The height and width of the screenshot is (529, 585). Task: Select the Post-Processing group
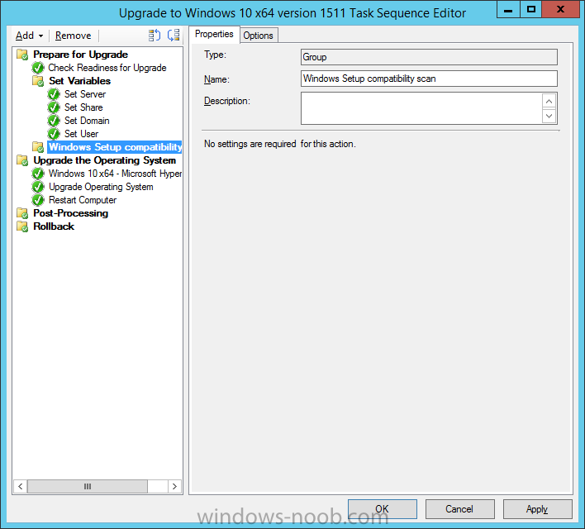coord(70,213)
